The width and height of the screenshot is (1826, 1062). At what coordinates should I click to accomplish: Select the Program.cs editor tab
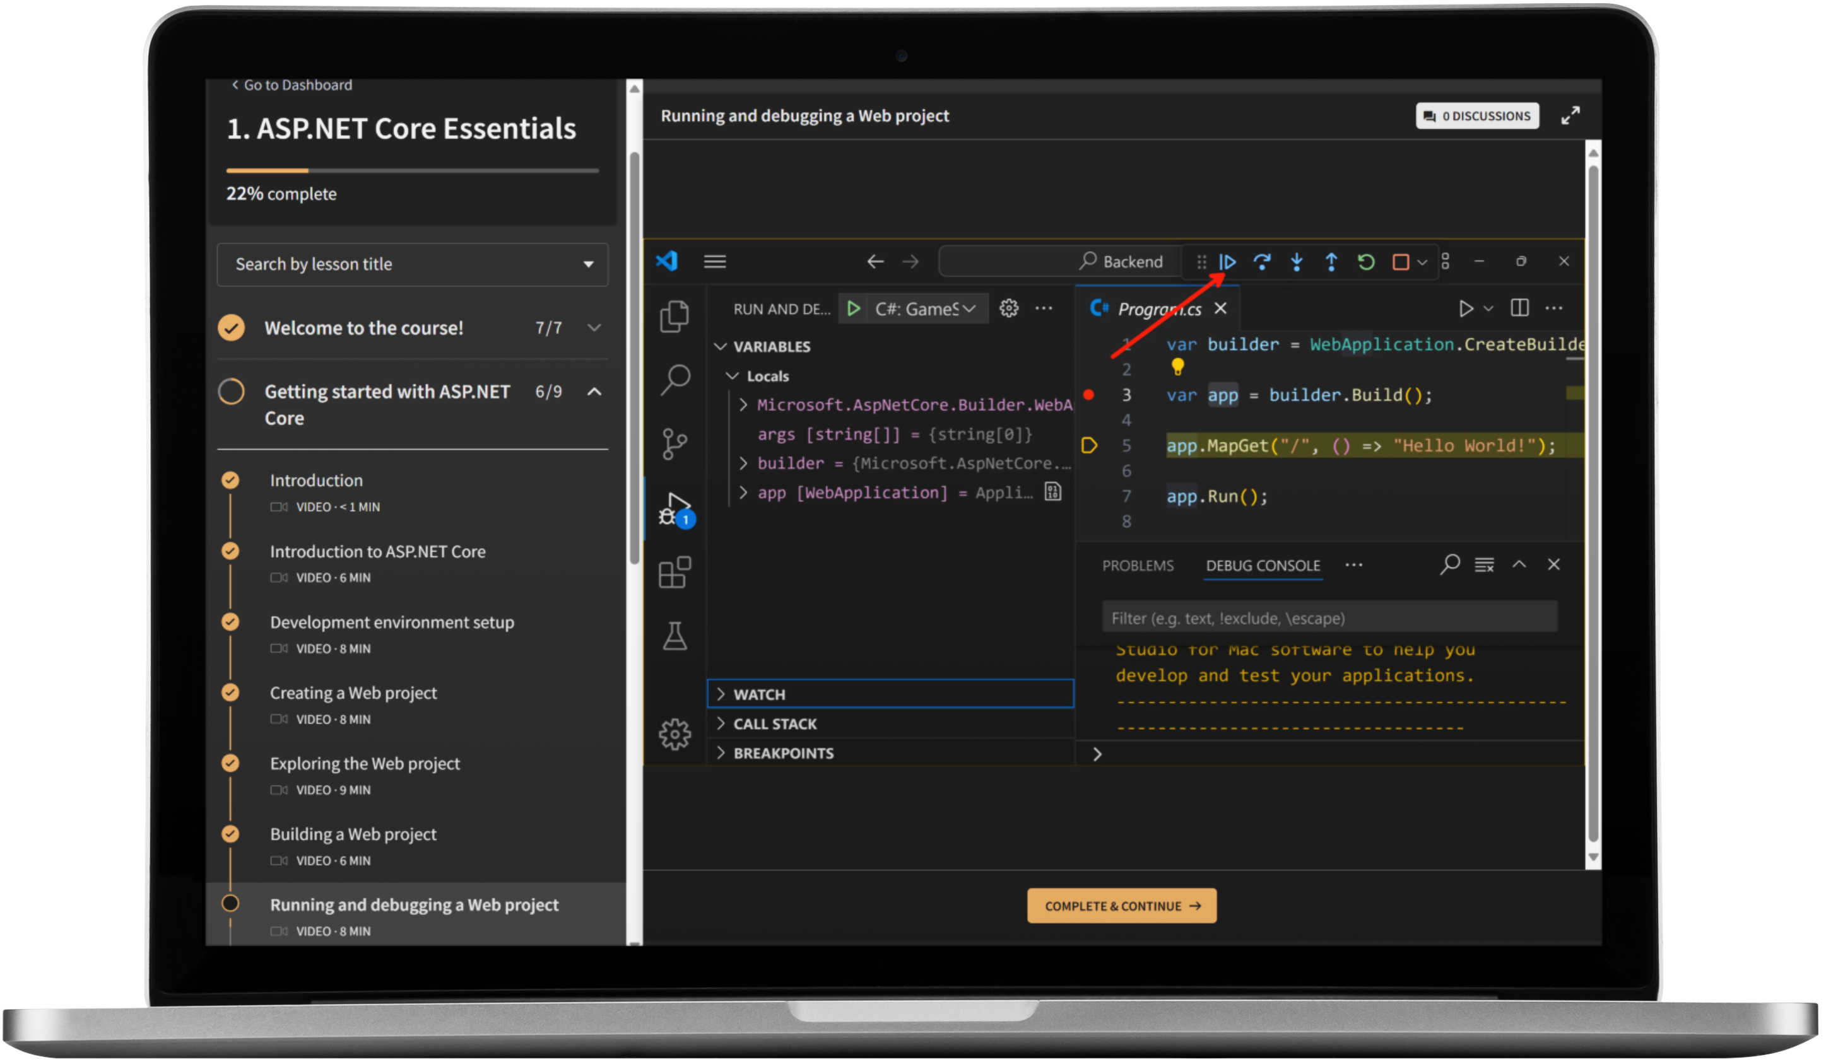[x=1158, y=309]
